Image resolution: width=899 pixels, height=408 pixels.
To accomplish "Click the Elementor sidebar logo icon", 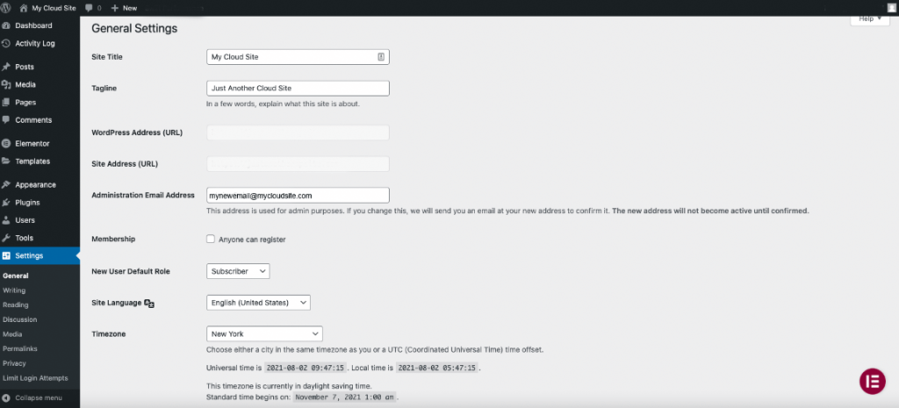I will click(6, 144).
